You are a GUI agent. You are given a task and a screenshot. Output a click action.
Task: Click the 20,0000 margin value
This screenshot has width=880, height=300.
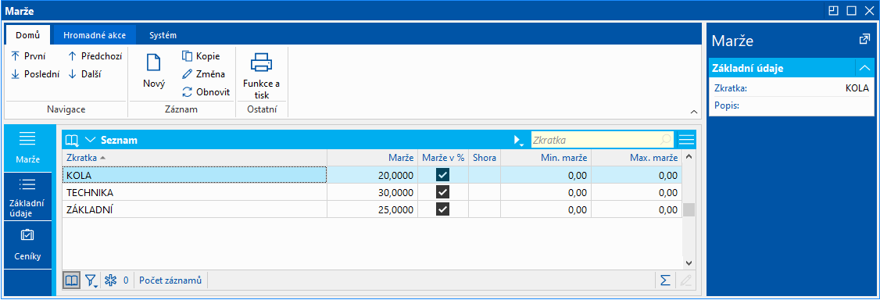click(x=395, y=176)
